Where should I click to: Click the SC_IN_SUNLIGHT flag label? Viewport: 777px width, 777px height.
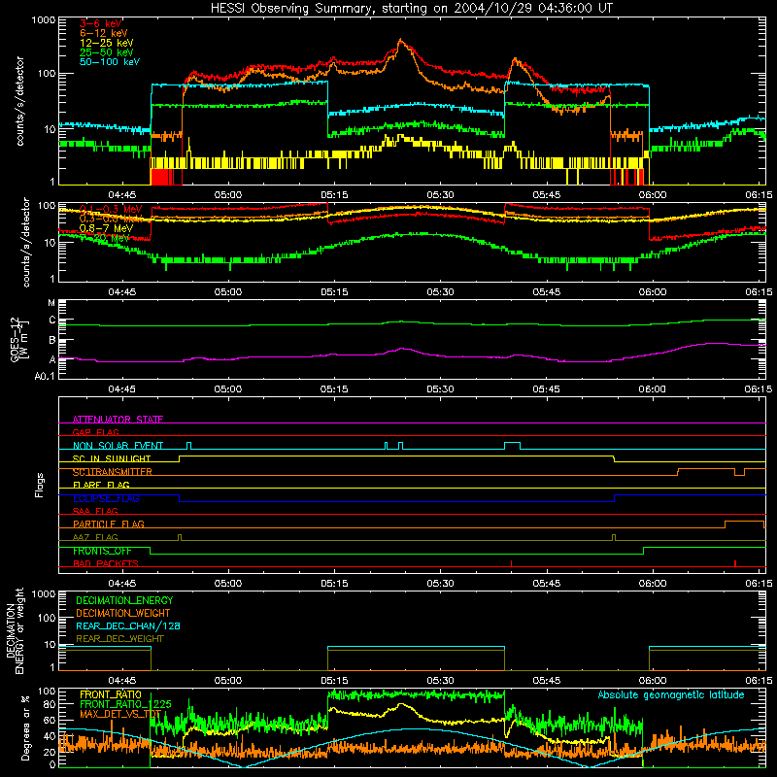coord(112,458)
